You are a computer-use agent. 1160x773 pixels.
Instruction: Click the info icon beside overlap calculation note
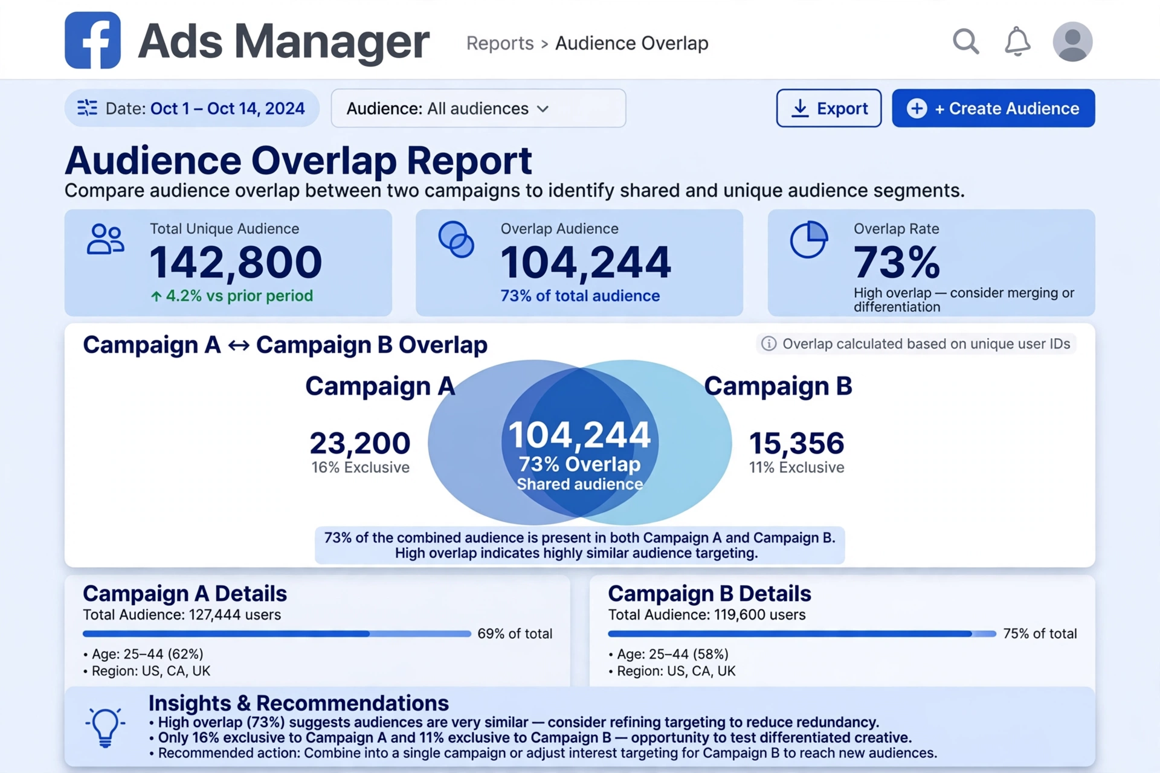pos(768,344)
